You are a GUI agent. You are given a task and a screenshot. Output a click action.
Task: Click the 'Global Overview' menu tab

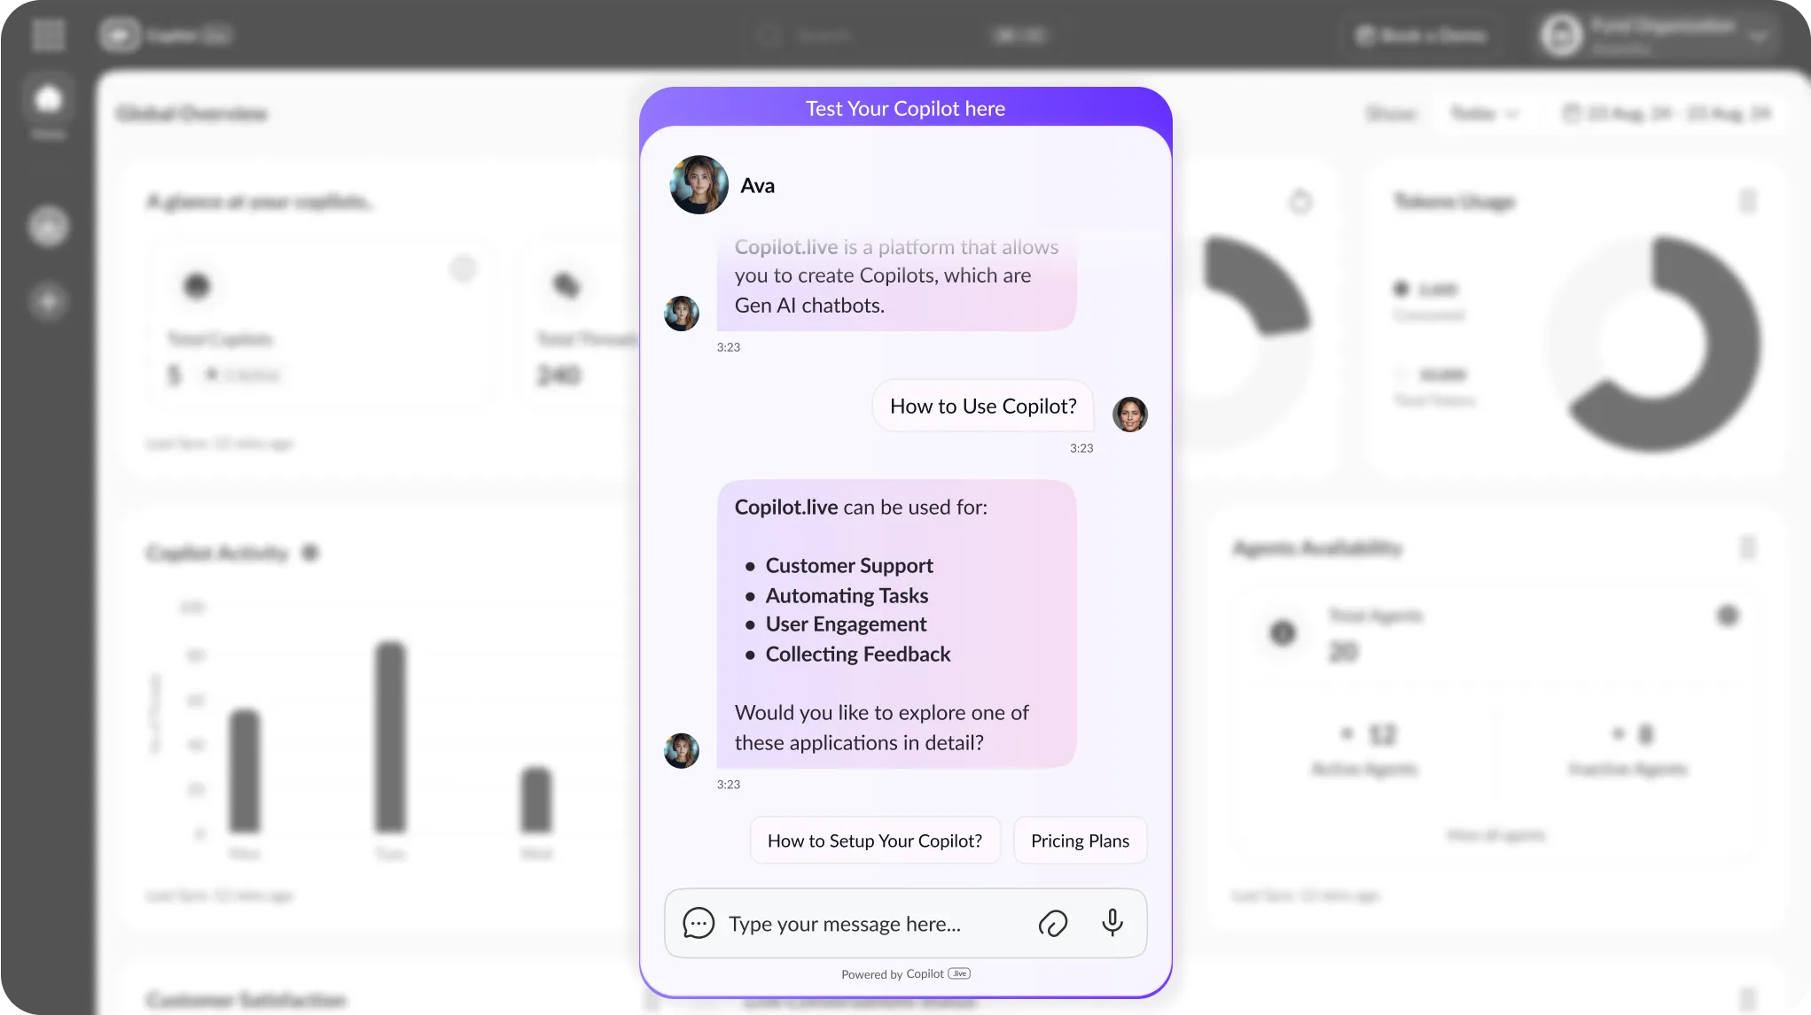(191, 113)
